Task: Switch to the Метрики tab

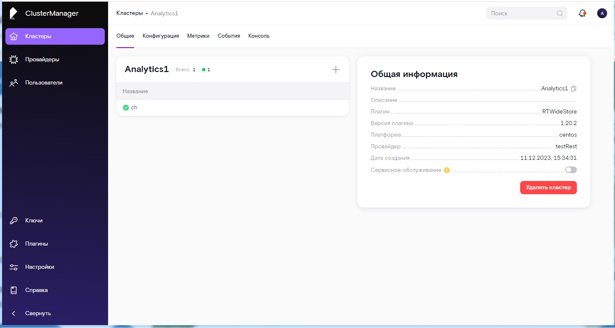Action: (x=198, y=36)
